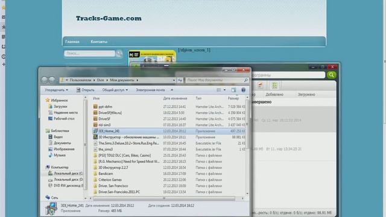Click the green settings icon in torrent toolbar
This screenshot has width=386, height=217.
pos(274,86)
